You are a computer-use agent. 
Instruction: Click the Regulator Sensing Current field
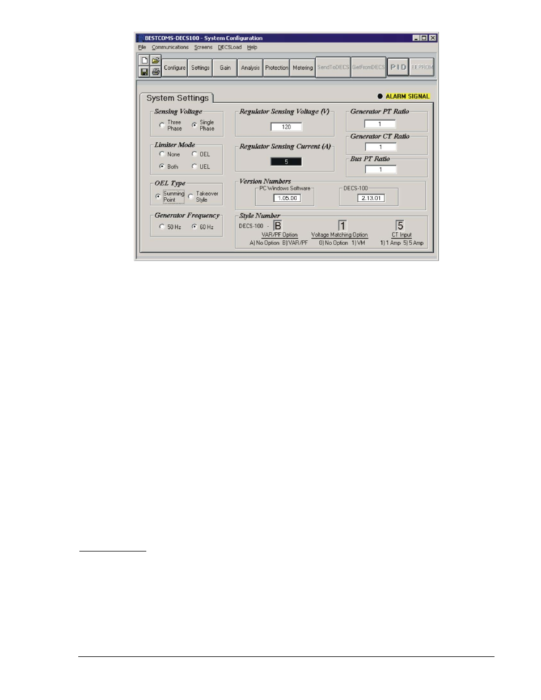pos(286,162)
